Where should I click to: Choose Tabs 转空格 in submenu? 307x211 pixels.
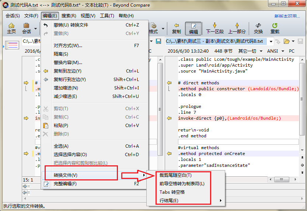coord(186,192)
